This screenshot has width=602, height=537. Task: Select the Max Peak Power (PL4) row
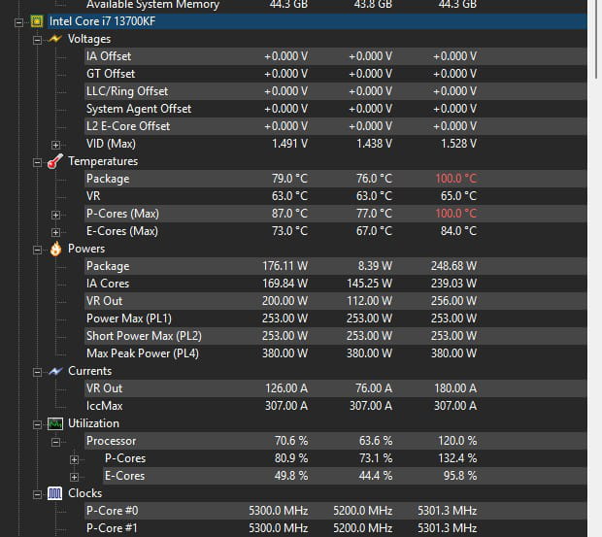[336, 353]
